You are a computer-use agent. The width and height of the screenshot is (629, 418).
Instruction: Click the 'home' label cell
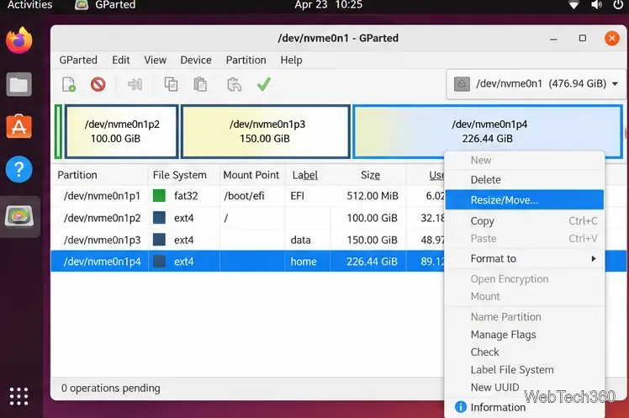click(304, 262)
